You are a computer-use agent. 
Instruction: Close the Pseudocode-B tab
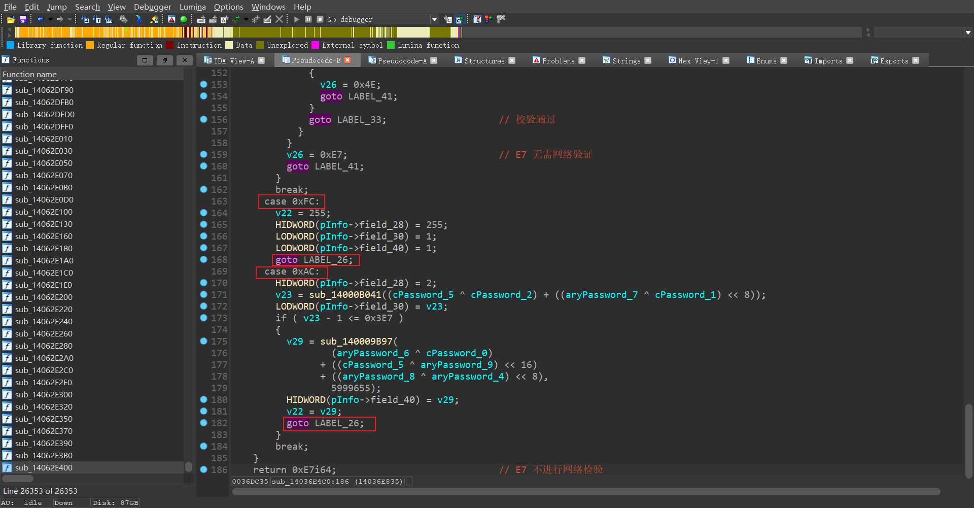pos(347,60)
